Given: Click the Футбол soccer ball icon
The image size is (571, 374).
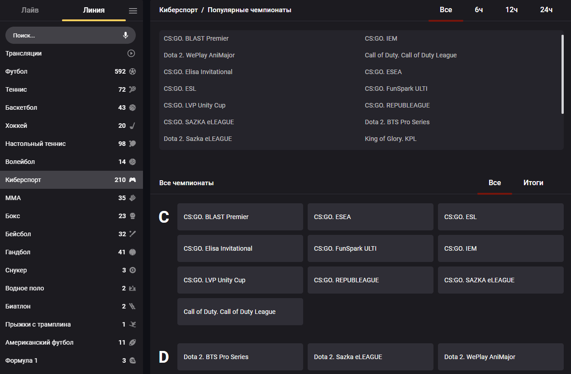Looking at the screenshot, I should [x=133, y=71].
